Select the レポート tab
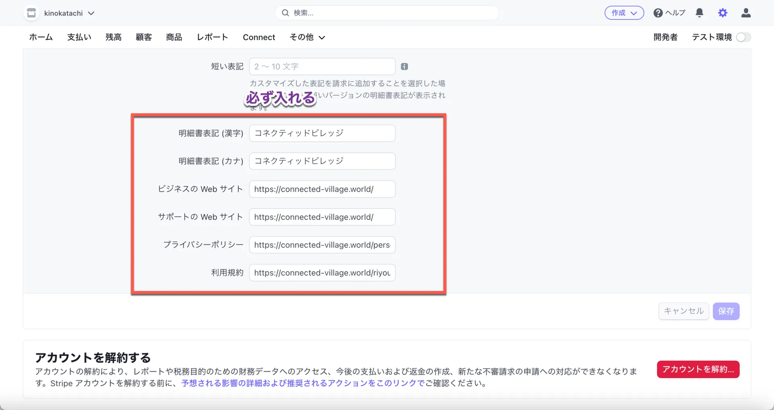This screenshot has width=774, height=410. [x=212, y=37]
